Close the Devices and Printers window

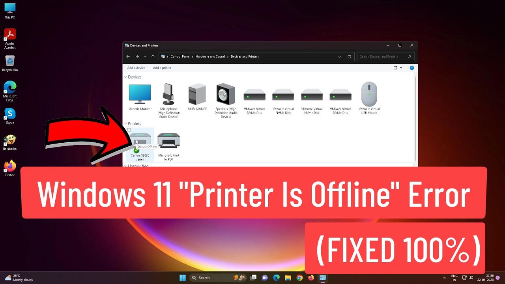[x=412, y=45]
